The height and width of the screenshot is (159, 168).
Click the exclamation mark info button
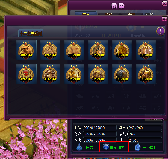[x=161, y=31]
